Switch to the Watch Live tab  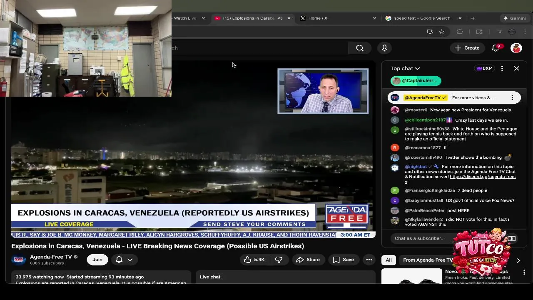click(x=185, y=18)
